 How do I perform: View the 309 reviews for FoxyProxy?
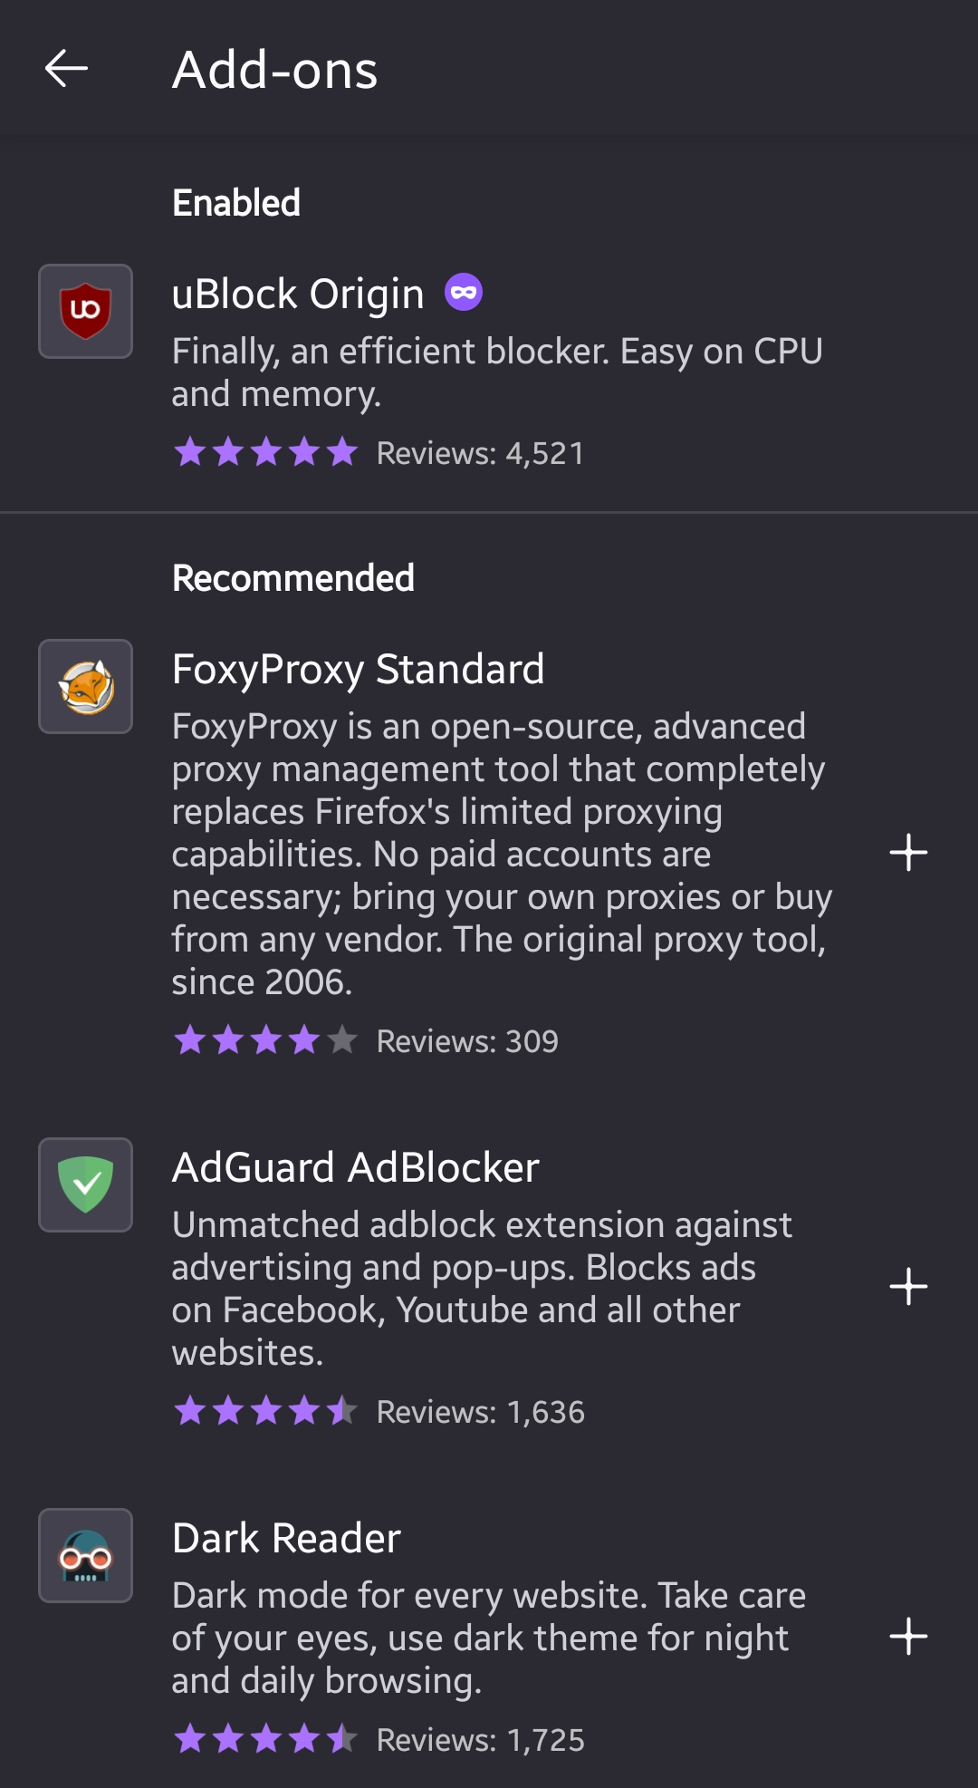[466, 1041]
